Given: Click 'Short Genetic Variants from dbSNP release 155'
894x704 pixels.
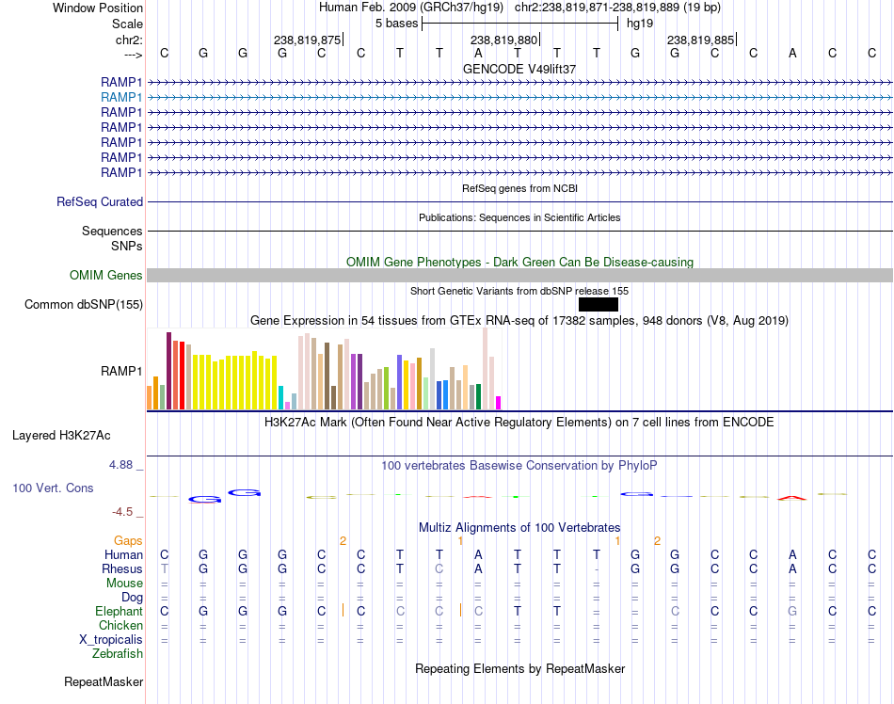Looking at the screenshot, I should pyautogui.click(x=519, y=291).
